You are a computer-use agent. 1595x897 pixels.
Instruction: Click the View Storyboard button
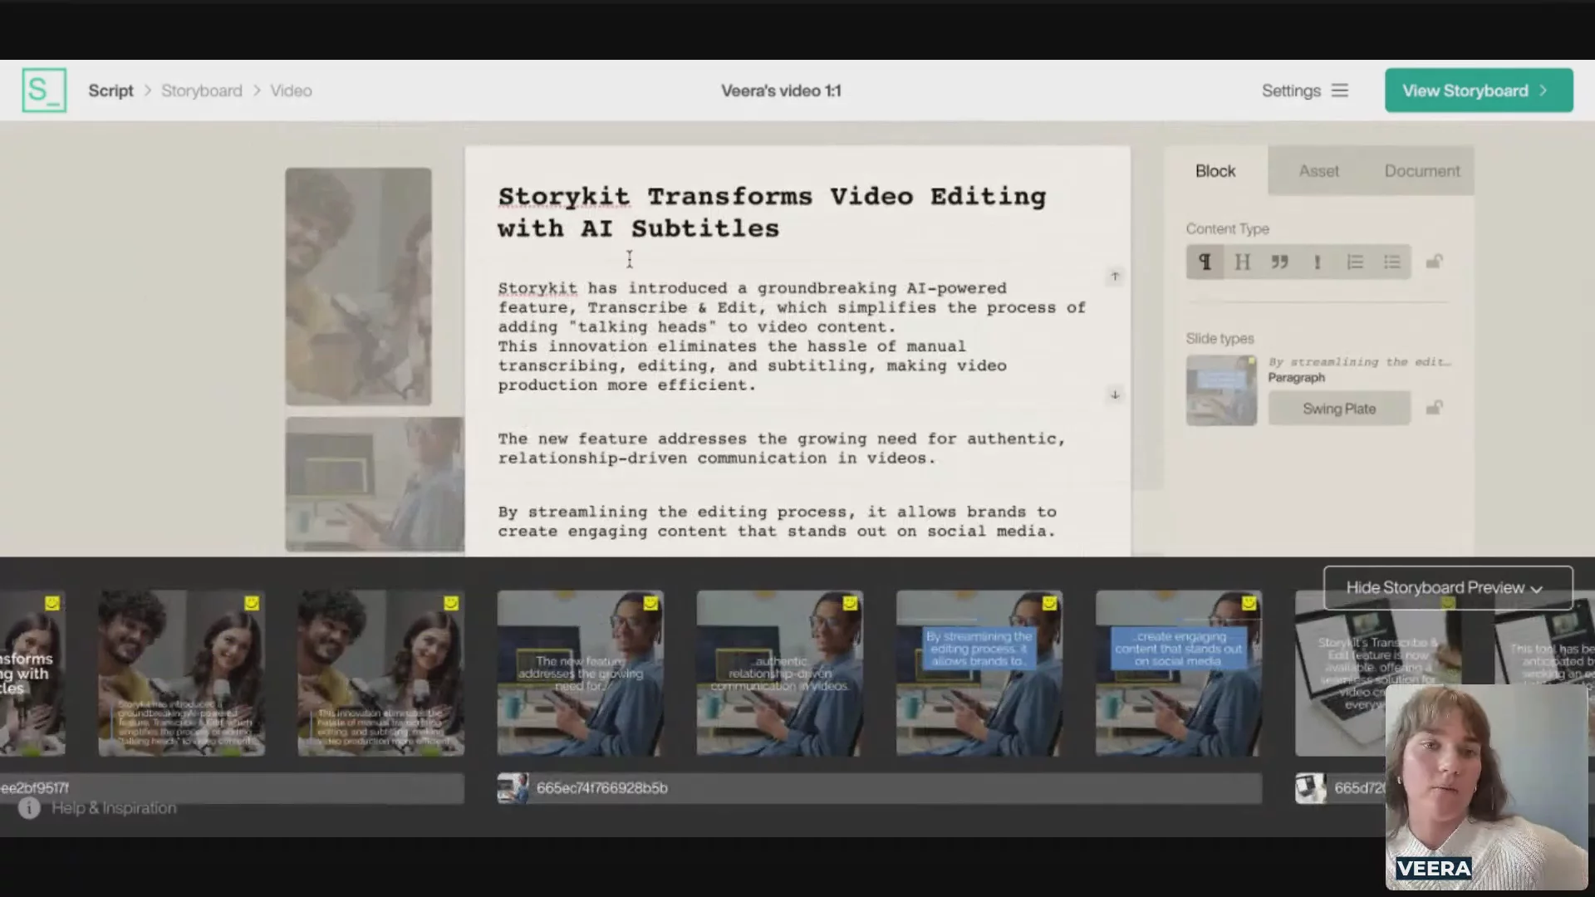[1479, 91]
